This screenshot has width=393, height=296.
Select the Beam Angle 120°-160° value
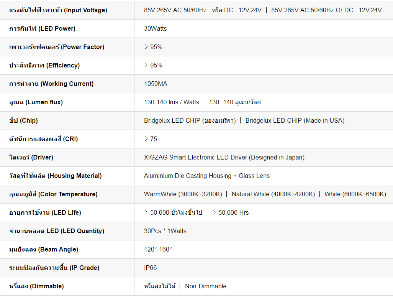pos(158,250)
